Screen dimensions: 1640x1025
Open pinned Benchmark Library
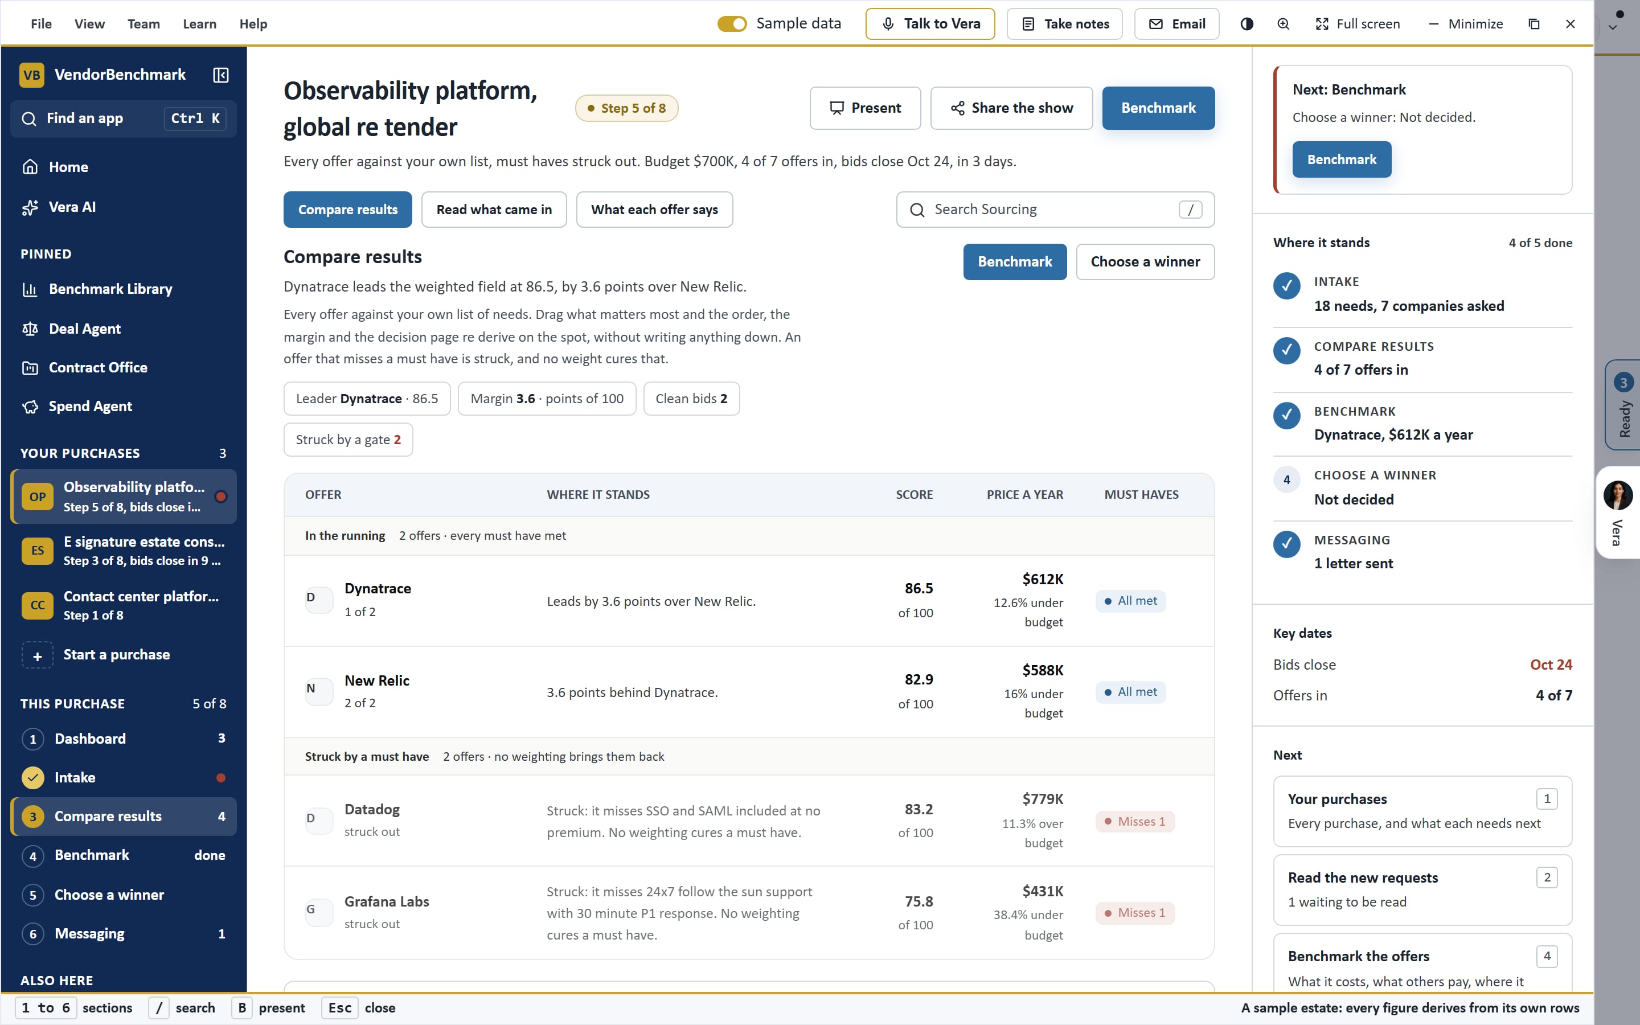coord(124,289)
